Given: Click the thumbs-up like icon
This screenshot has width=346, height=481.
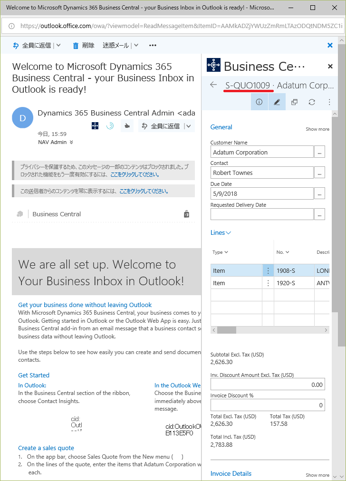Looking at the screenshot, I should (x=127, y=126).
